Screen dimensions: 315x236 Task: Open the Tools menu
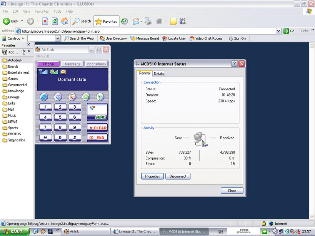pos(57,12)
